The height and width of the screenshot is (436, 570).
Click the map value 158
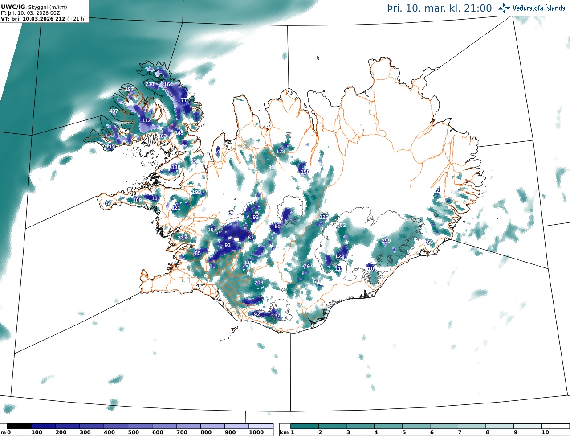coord(305,172)
